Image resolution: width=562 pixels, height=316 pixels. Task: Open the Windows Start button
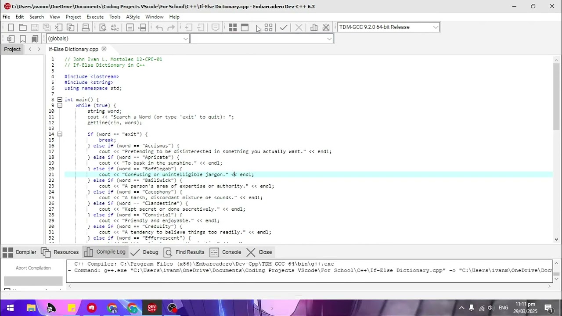click(10, 308)
